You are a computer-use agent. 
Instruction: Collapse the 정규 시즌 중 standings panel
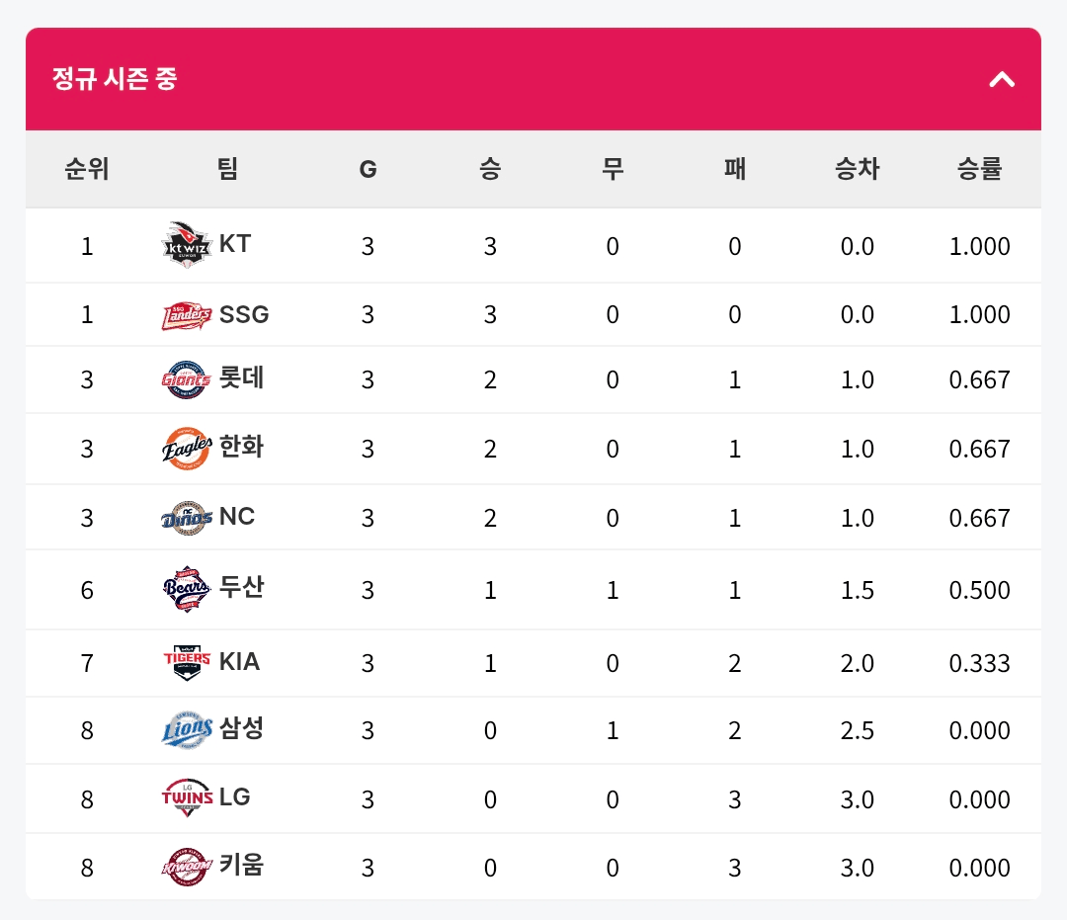click(x=1002, y=79)
